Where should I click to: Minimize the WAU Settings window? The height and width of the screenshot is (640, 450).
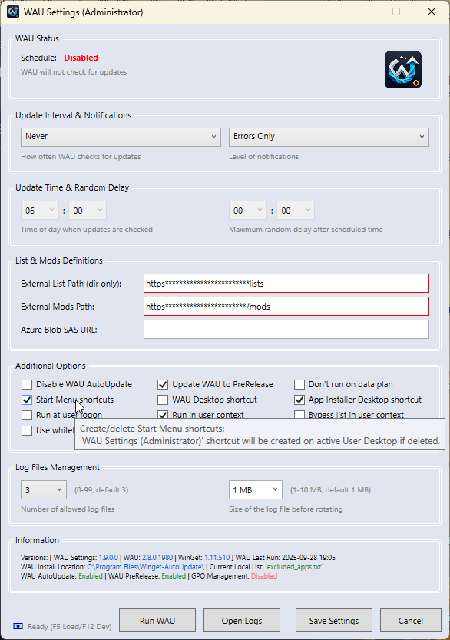(x=361, y=12)
